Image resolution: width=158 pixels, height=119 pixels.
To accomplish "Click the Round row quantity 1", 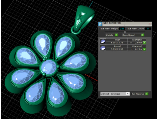I will (x=131, y=49).
